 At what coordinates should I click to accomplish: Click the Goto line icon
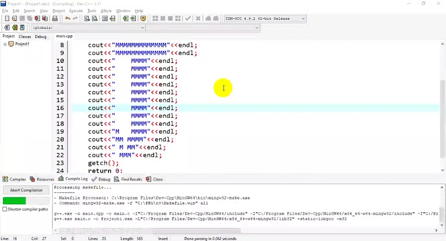click(112, 18)
